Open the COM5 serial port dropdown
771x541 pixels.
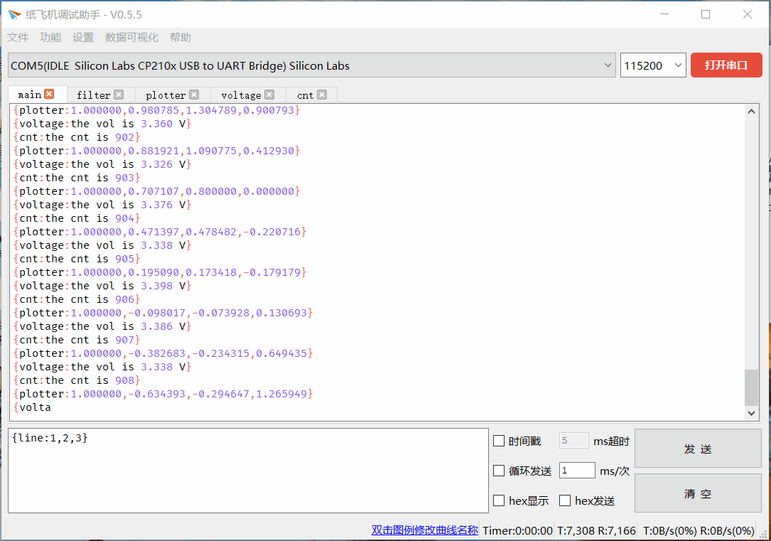[312, 65]
